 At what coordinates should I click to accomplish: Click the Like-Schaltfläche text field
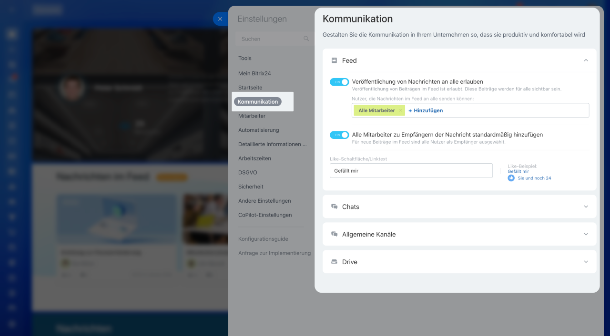point(411,170)
